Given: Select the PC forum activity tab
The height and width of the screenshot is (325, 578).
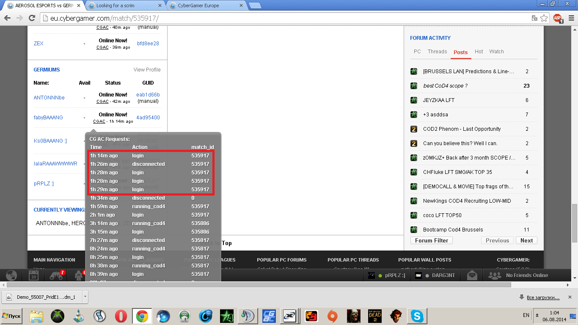Looking at the screenshot, I should coord(417,52).
